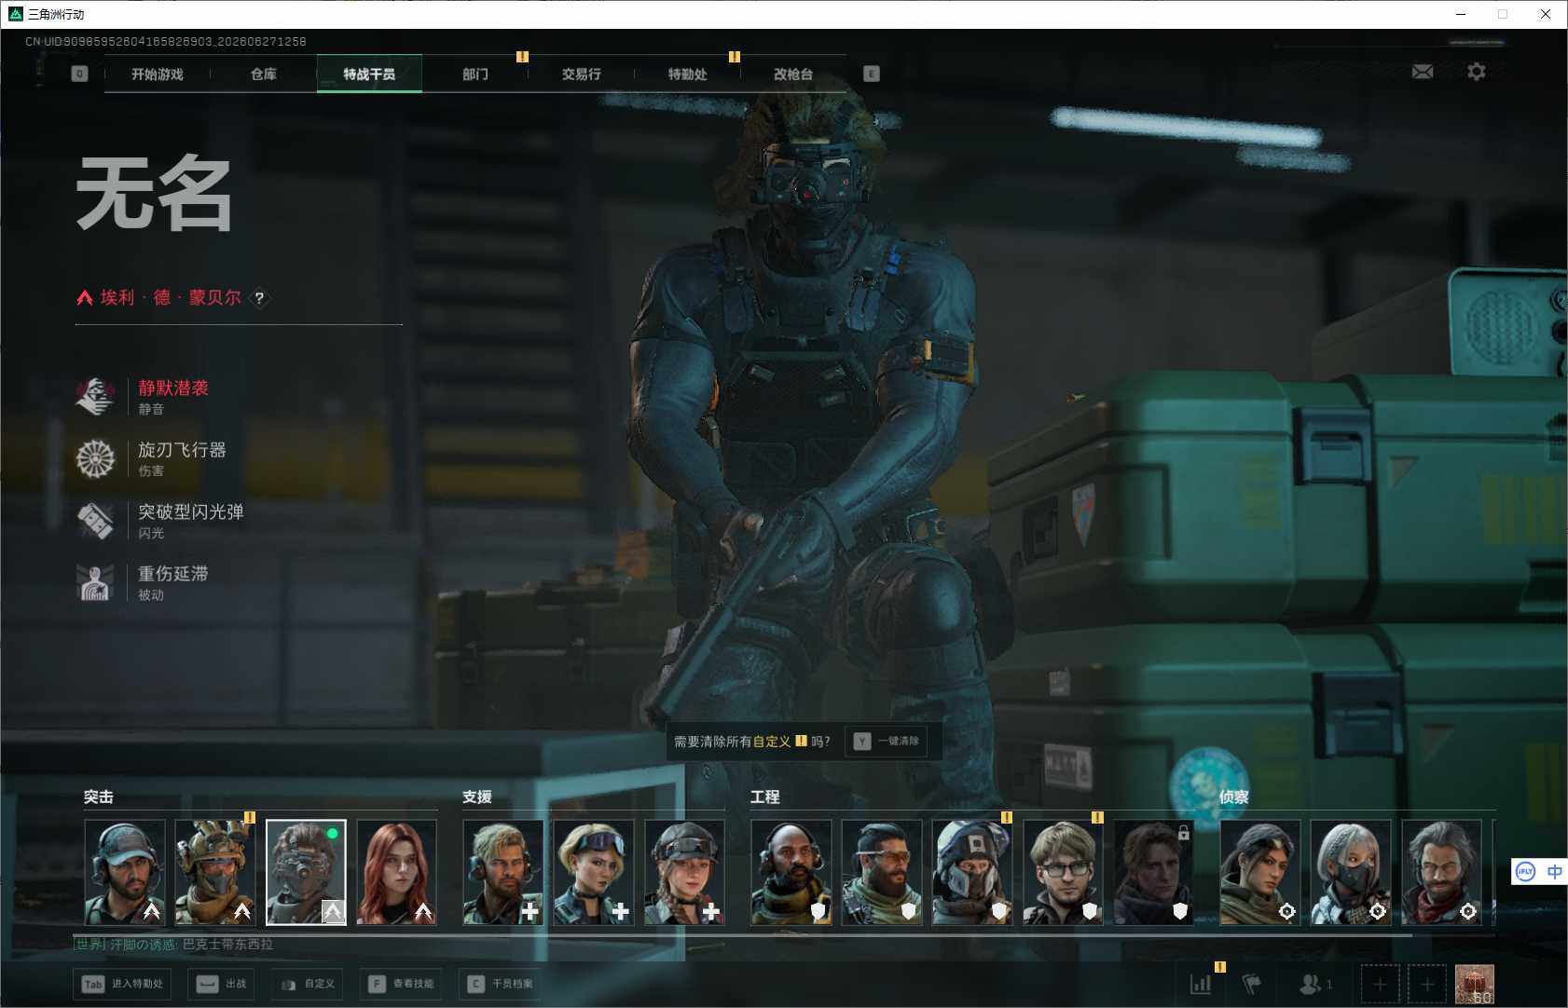Click the question mark next to operator name

point(260,298)
